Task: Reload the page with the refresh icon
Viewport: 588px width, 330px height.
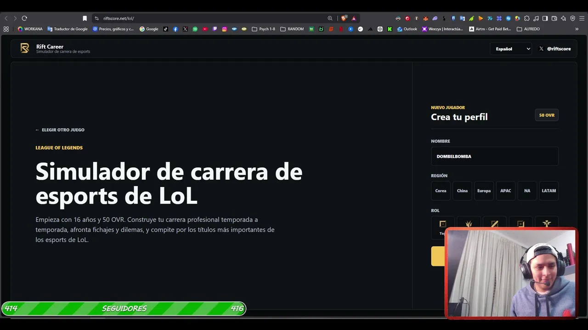Action: [x=24, y=18]
